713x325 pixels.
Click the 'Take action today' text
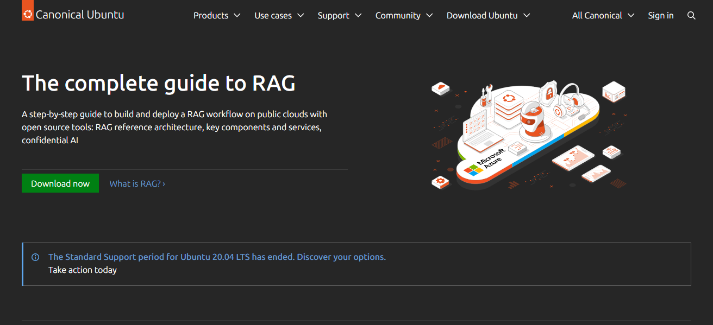pos(83,270)
